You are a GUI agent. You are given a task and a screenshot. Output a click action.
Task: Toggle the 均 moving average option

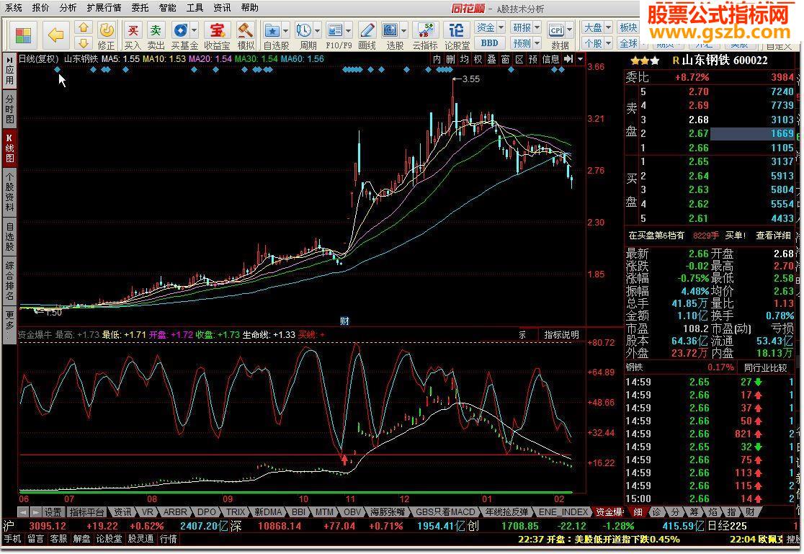click(x=464, y=60)
